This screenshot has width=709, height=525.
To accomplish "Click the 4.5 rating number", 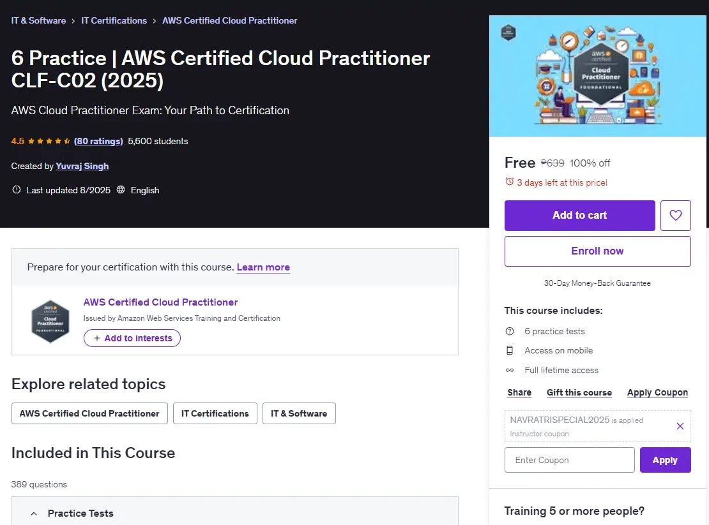I will [18, 141].
